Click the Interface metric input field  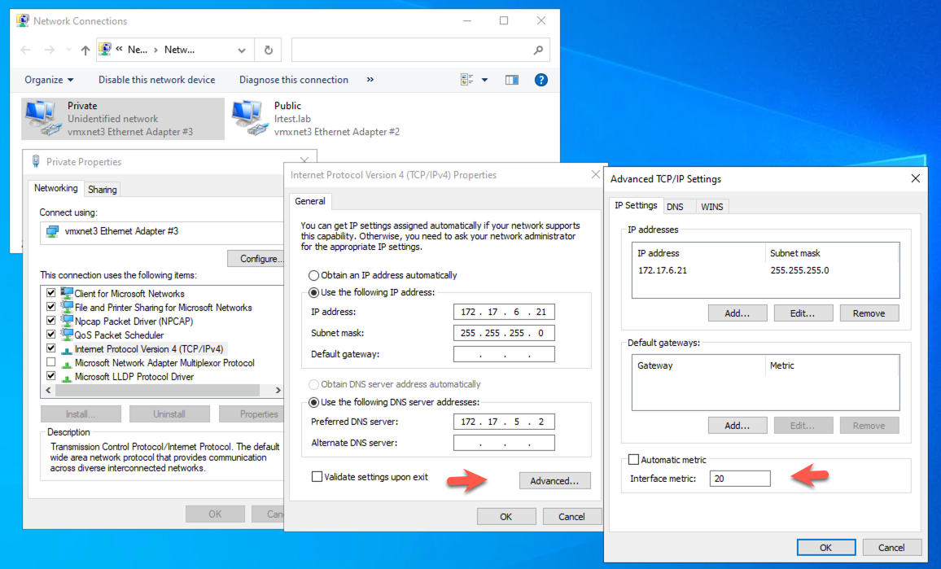pos(739,479)
